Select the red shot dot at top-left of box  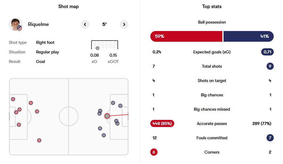(x=13, y=99)
